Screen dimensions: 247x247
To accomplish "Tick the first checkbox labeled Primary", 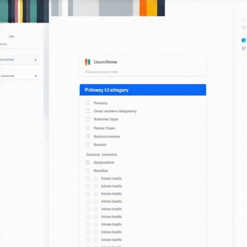I will (88, 103).
